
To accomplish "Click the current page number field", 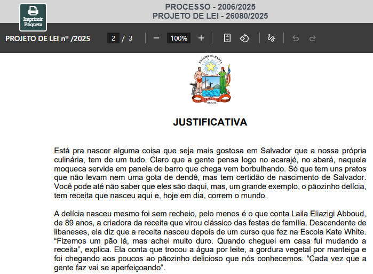I will pos(113,38).
